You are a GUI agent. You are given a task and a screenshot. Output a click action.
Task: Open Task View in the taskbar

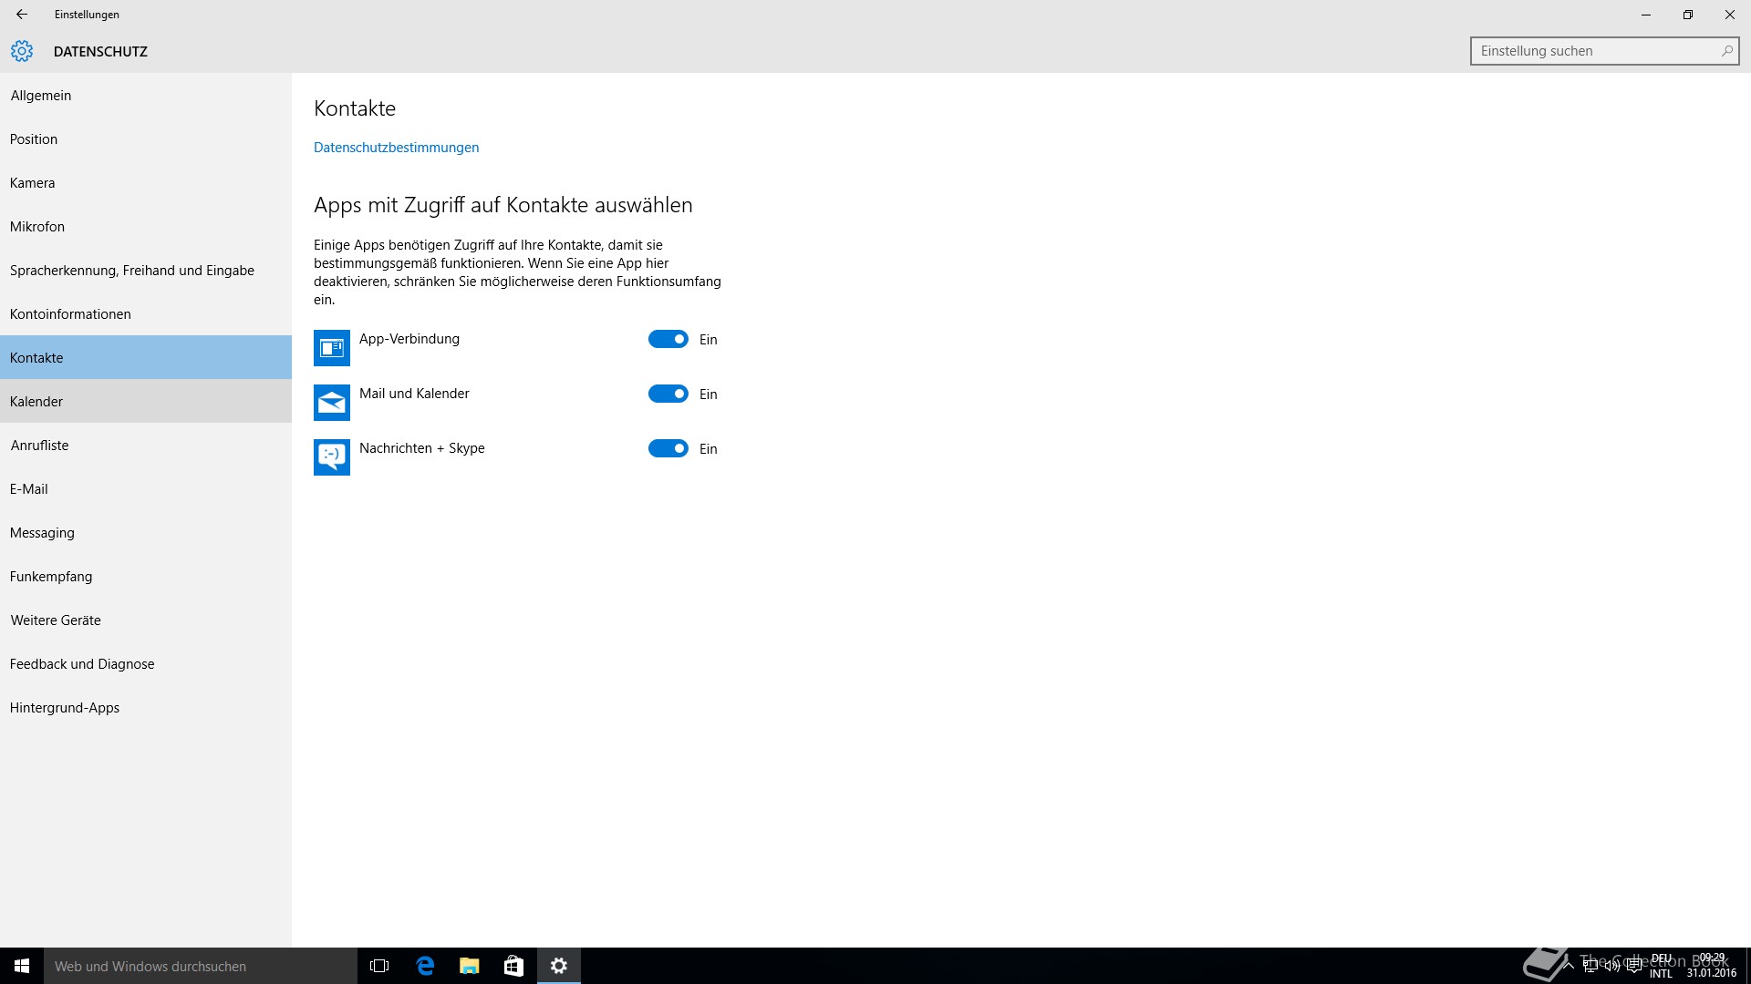379,966
